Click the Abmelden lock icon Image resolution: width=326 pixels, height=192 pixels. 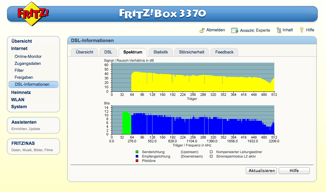click(x=202, y=30)
